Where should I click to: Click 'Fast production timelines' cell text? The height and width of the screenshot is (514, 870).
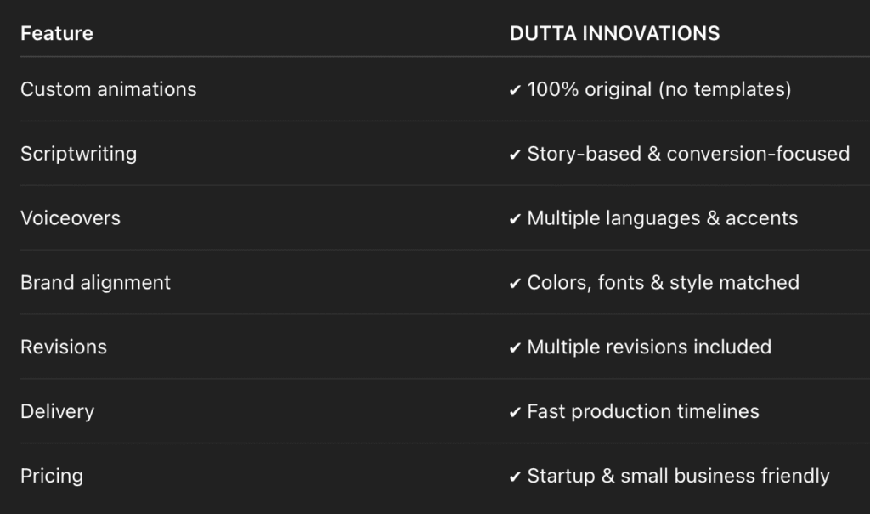pyautogui.click(x=643, y=412)
